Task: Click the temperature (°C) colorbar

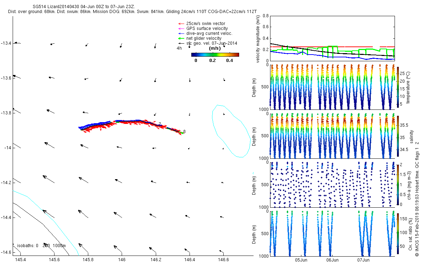Action: tap(398, 86)
